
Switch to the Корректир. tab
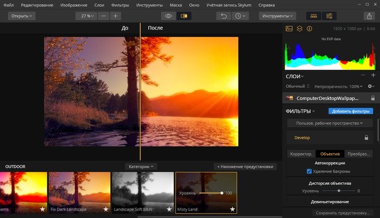pyautogui.click(x=301, y=153)
